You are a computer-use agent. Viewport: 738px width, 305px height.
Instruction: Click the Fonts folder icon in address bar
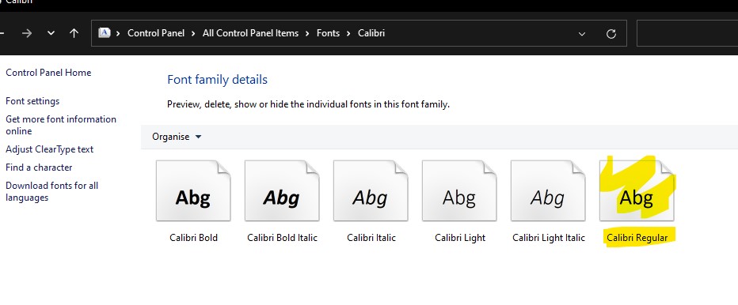[105, 33]
